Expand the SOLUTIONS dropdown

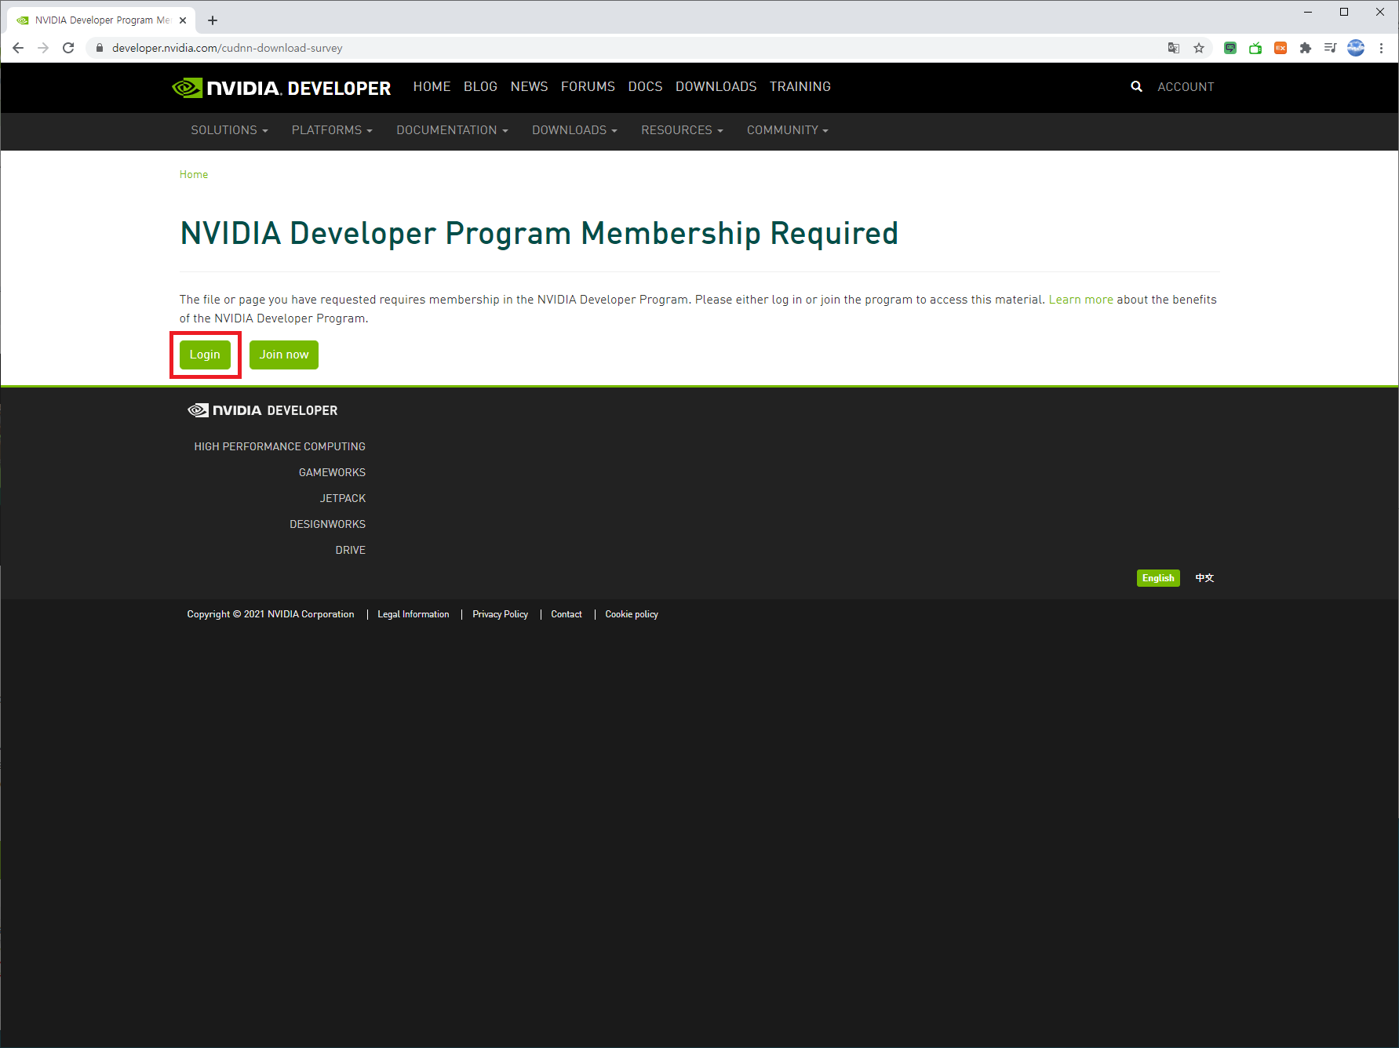(x=229, y=130)
